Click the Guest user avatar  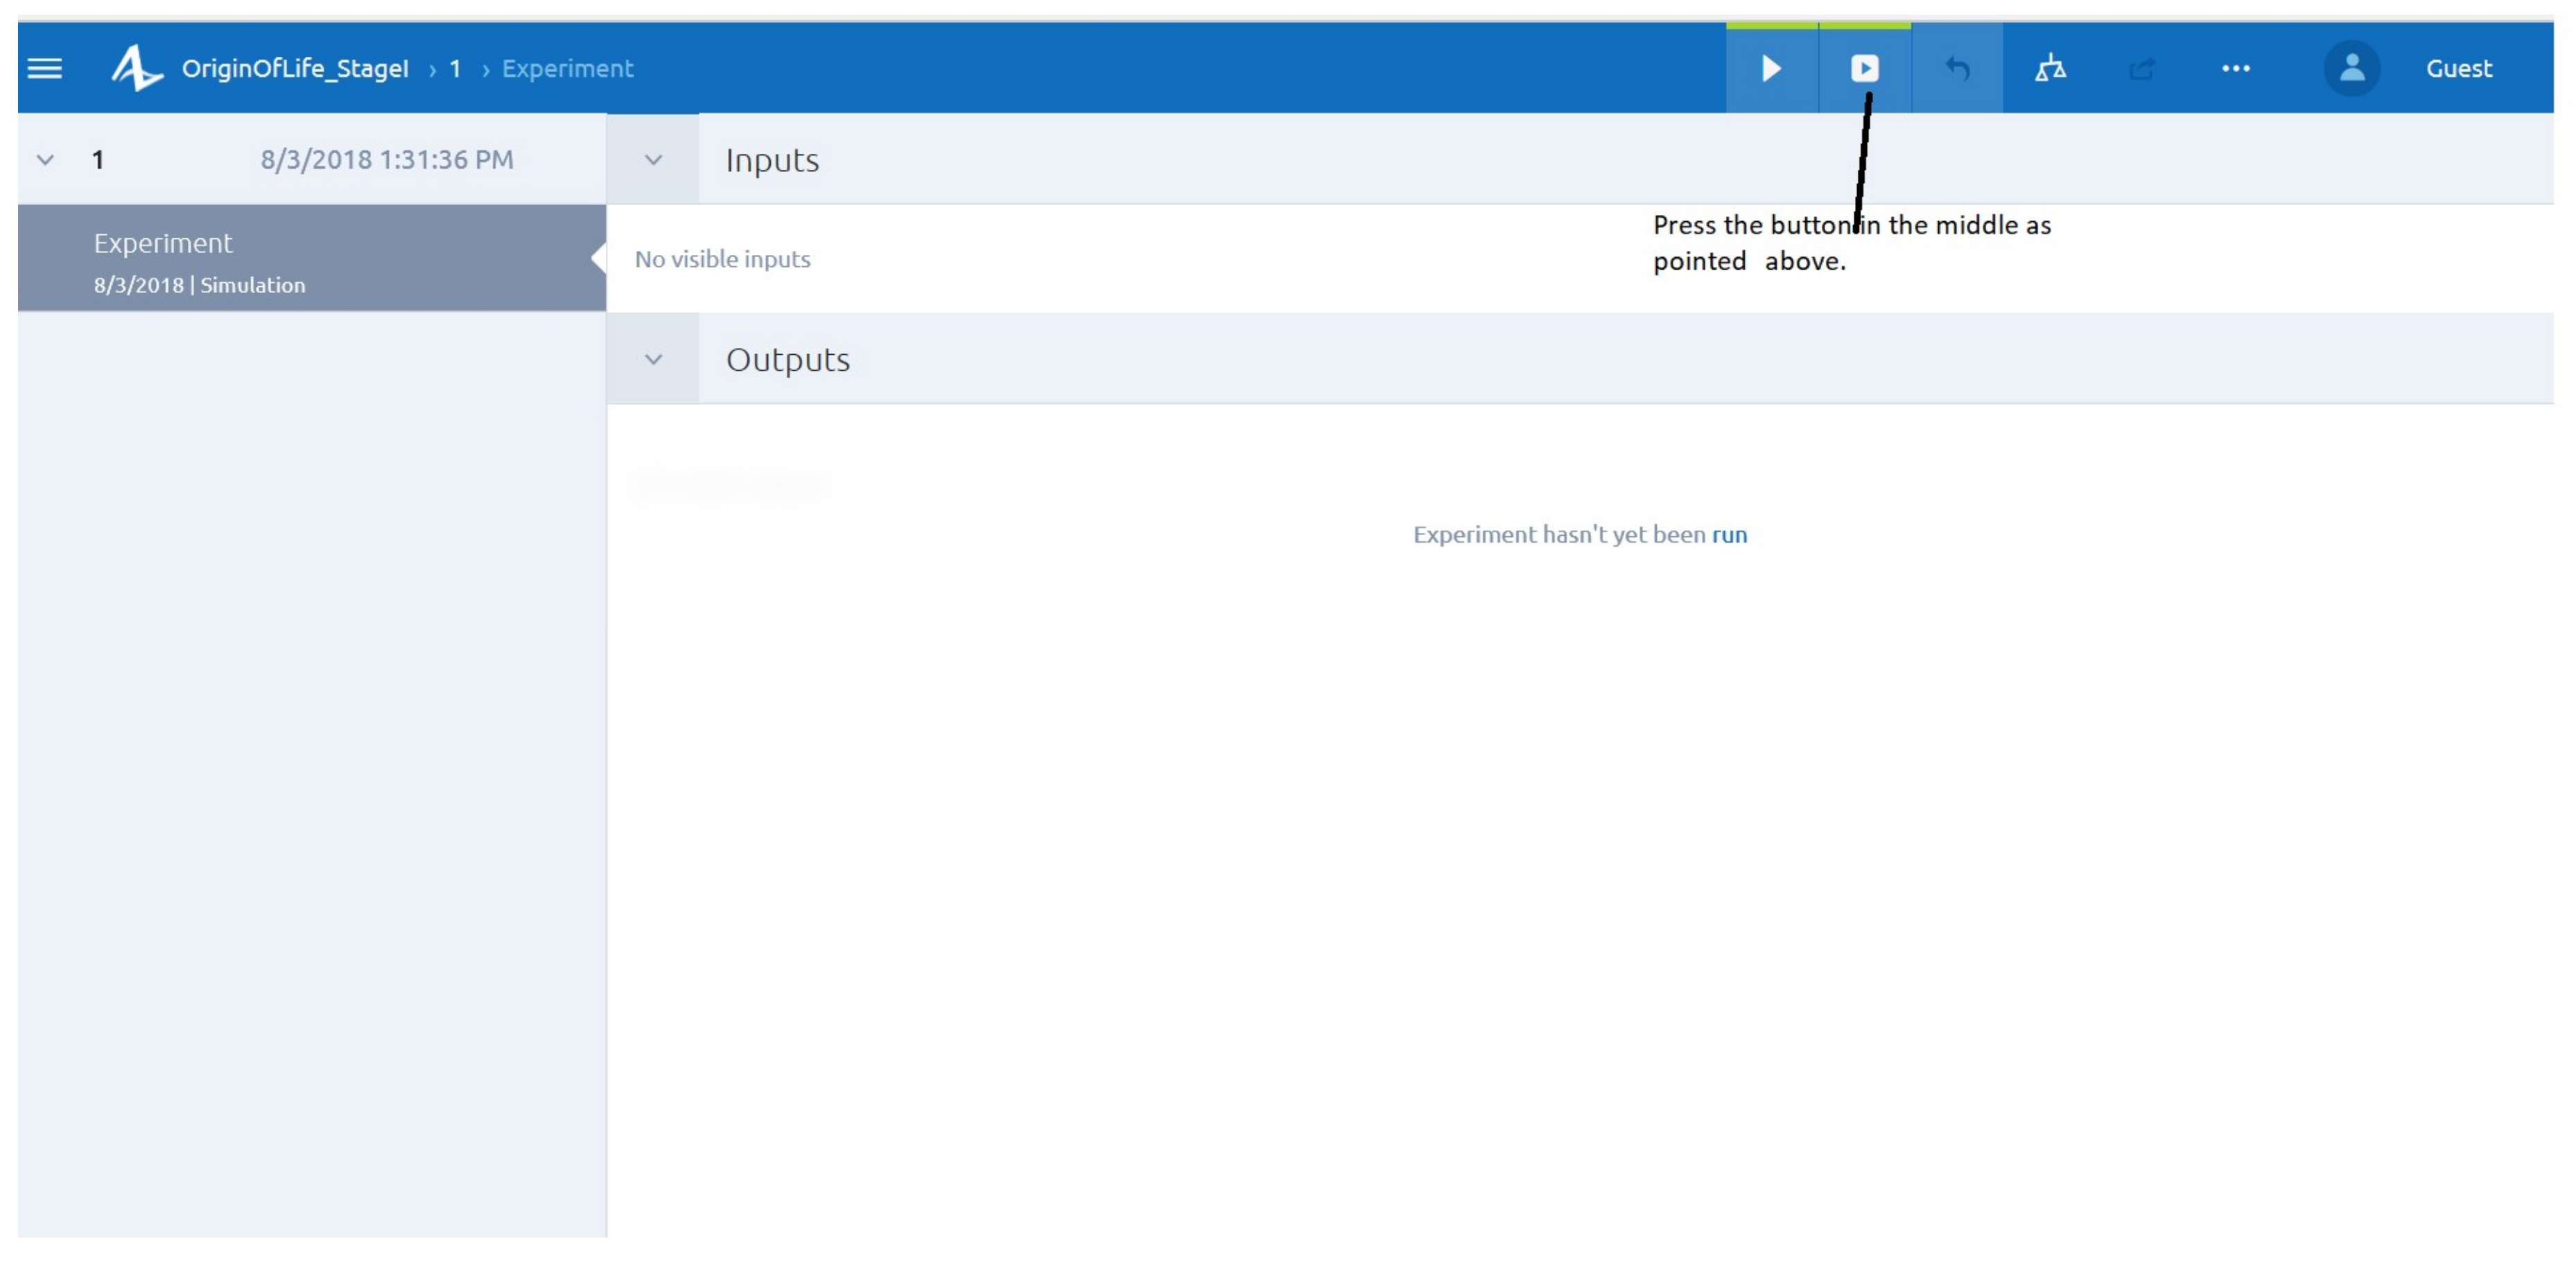(2352, 68)
